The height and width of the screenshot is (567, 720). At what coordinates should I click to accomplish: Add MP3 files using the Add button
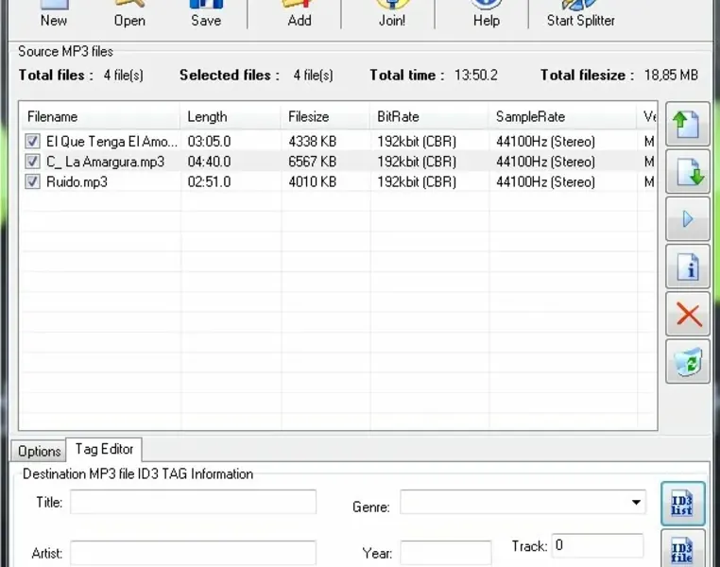click(x=300, y=14)
